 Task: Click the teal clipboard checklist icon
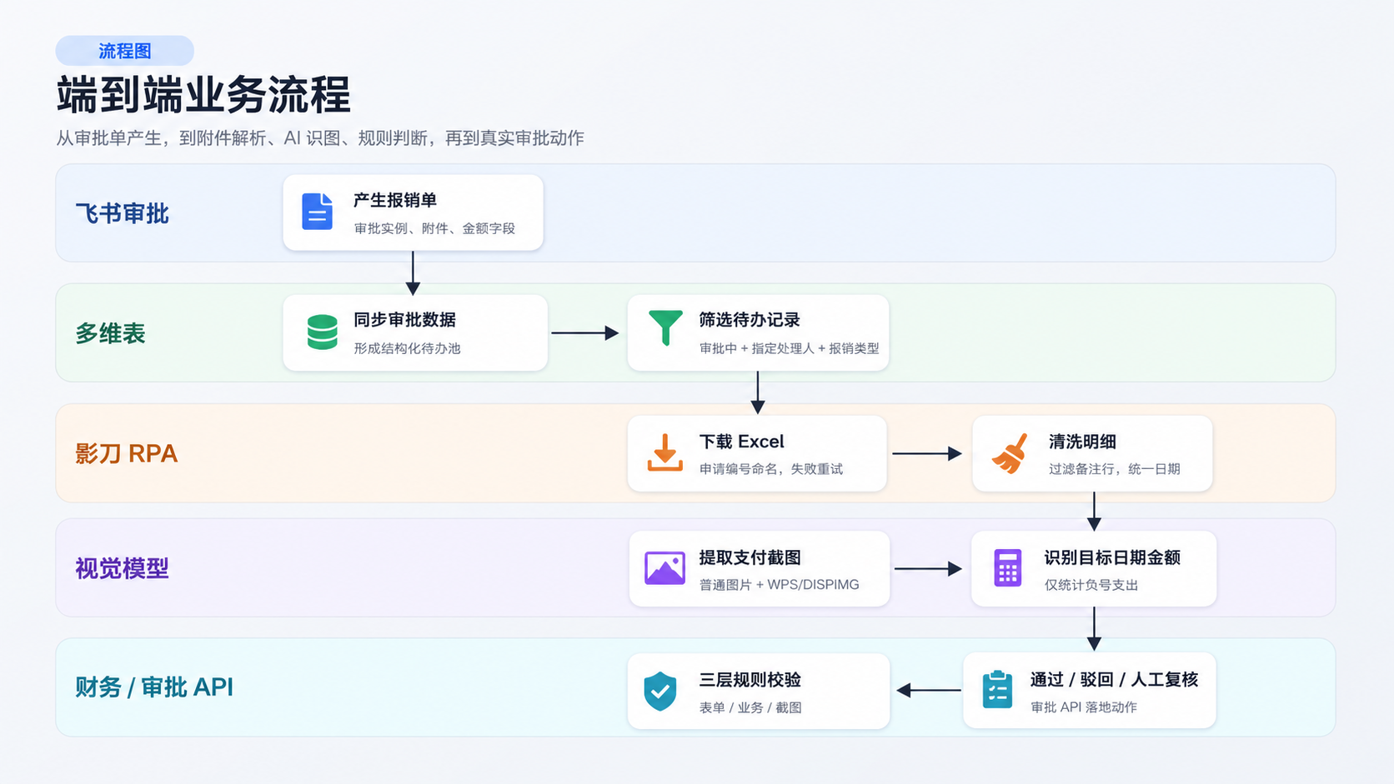(x=997, y=690)
